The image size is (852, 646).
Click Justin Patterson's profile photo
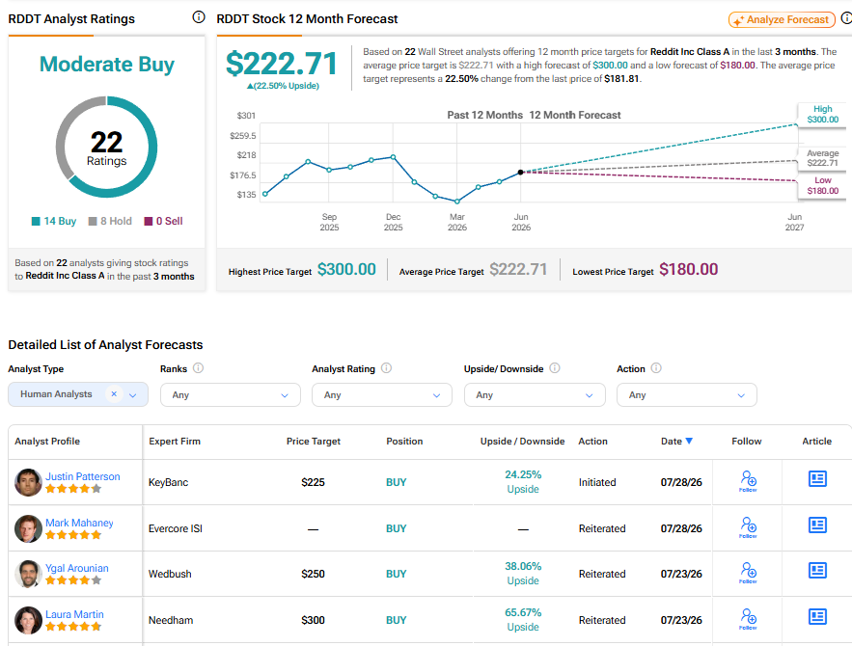(28, 482)
